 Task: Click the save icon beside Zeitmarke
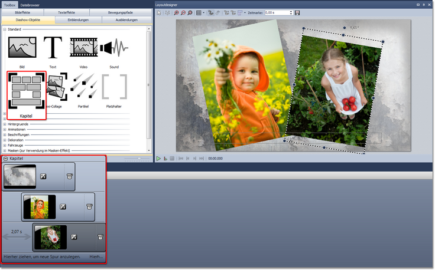click(x=297, y=12)
